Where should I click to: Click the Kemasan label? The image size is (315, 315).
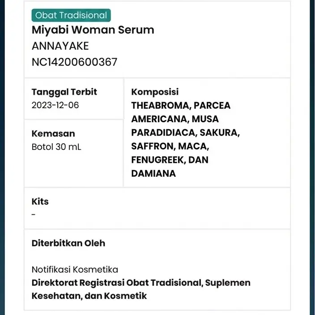point(53,134)
